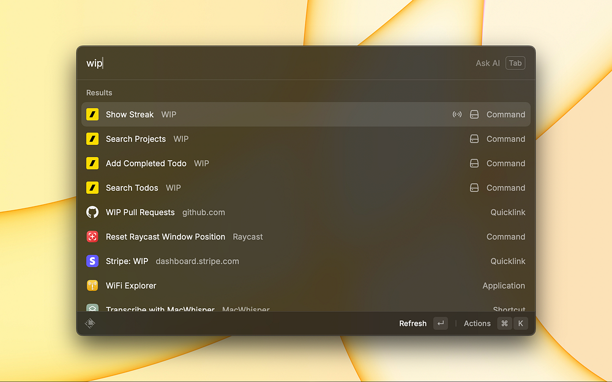The image size is (612, 382).
Task: Click Command label on Search Todos row
Action: pyautogui.click(x=506, y=188)
